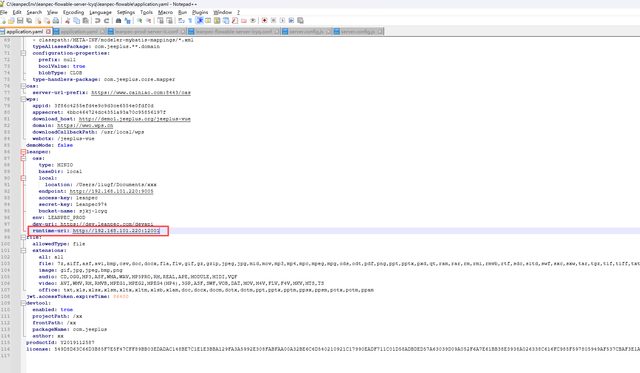Click the Save All toolbar icon
The width and height of the screenshot is (640, 373).
[x=29, y=21]
